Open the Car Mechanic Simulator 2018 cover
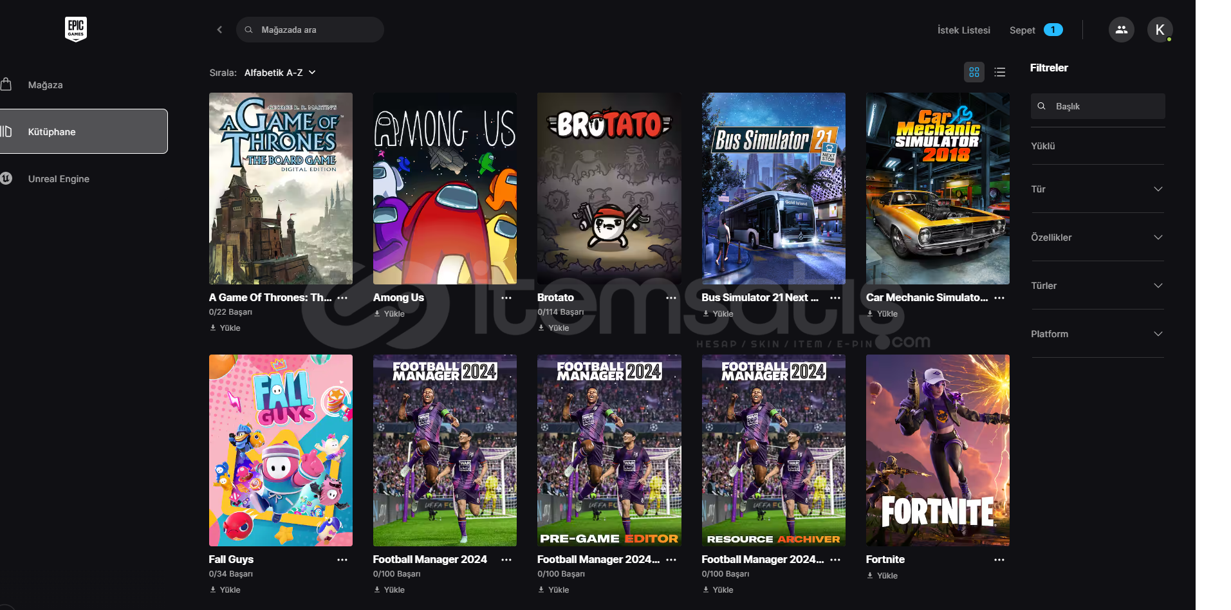 coord(938,189)
